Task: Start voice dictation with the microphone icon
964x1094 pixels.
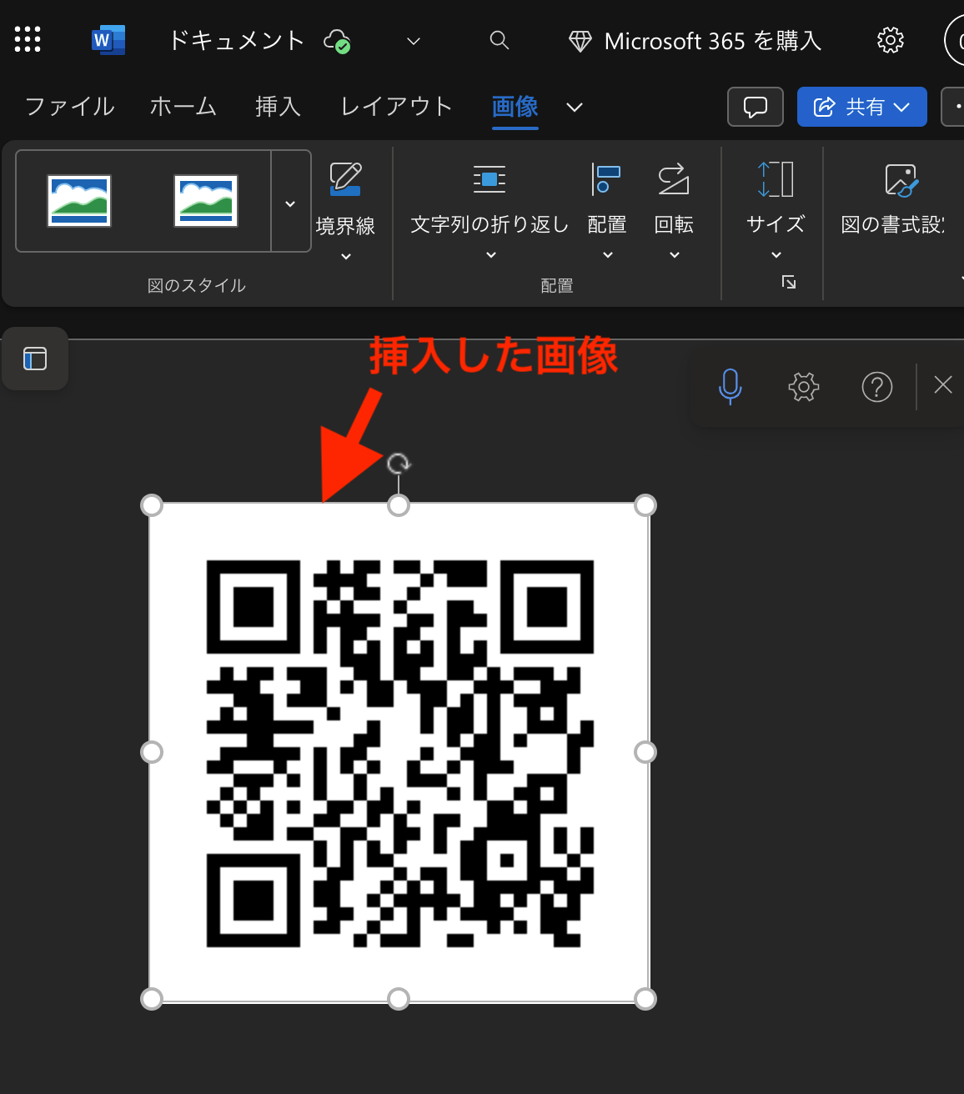Action: (730, 386)
